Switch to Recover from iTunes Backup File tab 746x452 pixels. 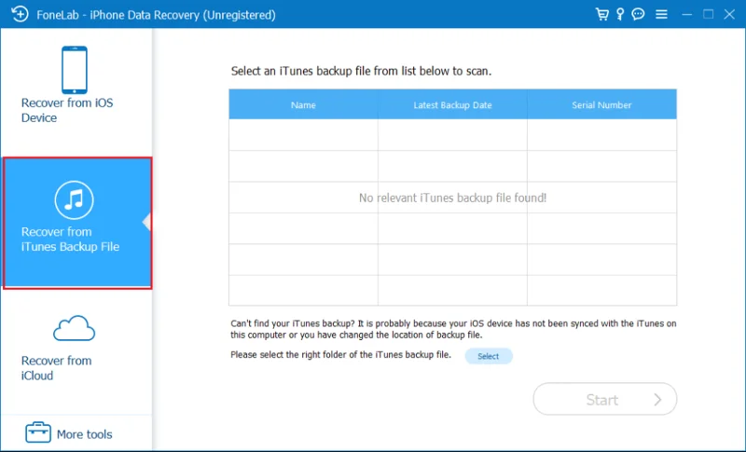point(77,223)
